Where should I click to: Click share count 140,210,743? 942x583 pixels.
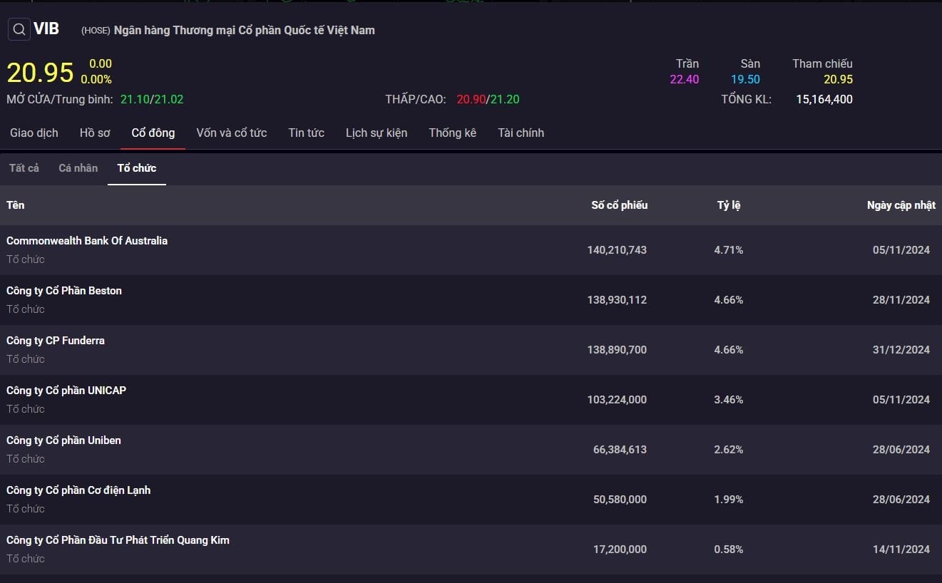pos(617,250)
